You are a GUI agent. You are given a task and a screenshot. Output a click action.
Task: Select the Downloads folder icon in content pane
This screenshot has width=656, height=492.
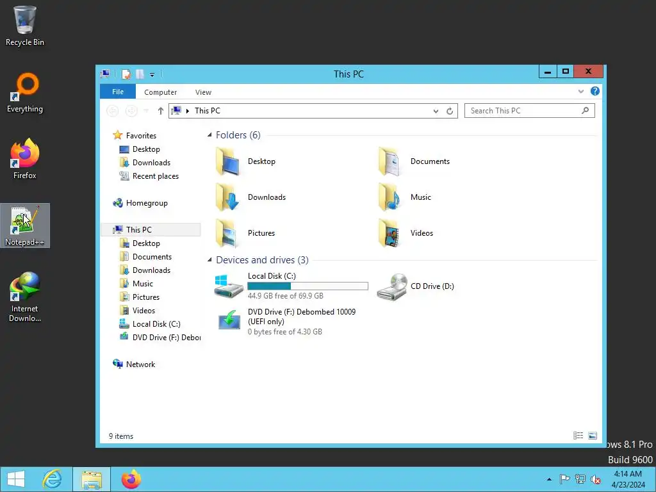point(228,197)
